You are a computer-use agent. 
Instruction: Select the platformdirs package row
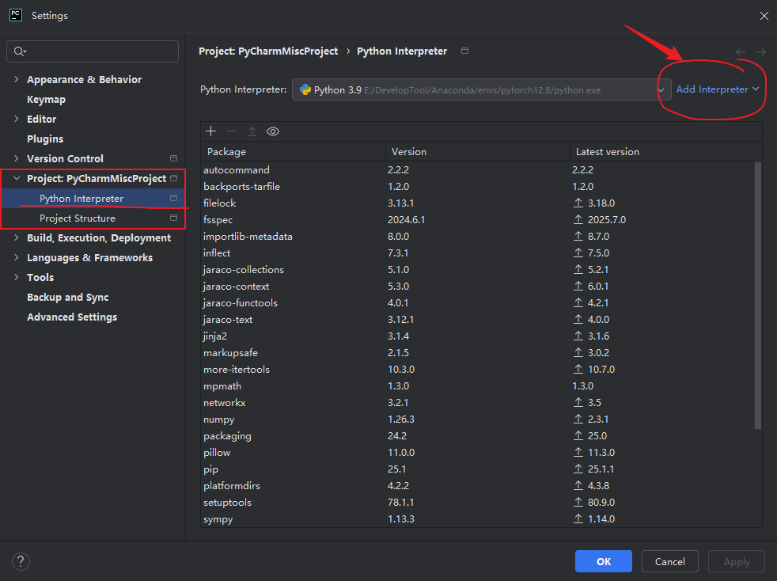[x=478, y=485]
